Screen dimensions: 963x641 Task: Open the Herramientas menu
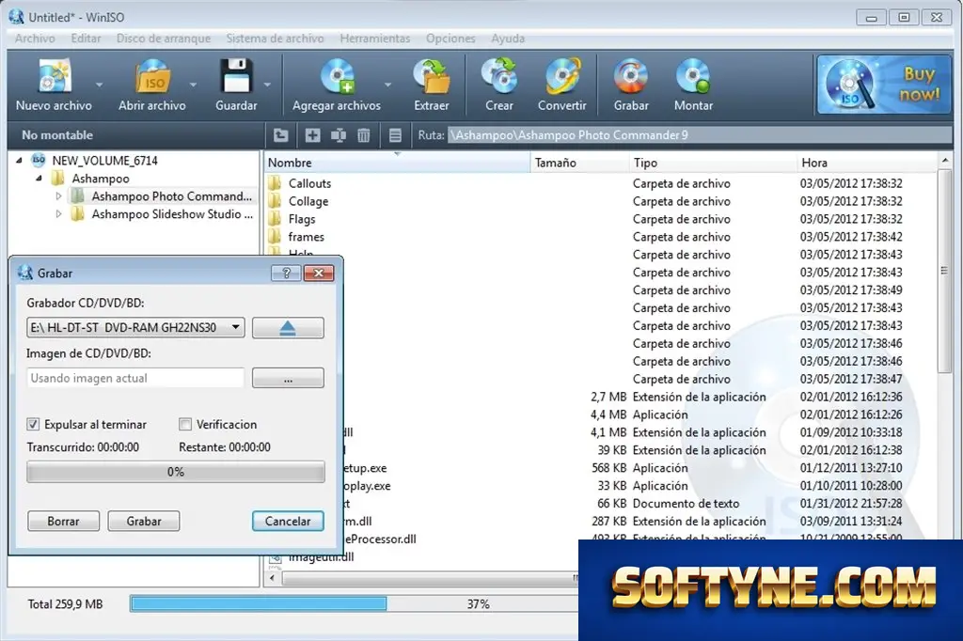[375, 39]
